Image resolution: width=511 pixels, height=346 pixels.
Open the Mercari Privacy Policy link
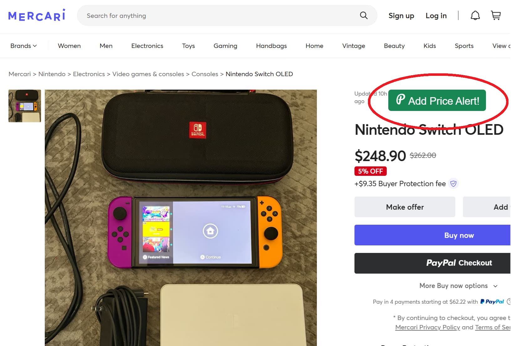pos(427,327)
